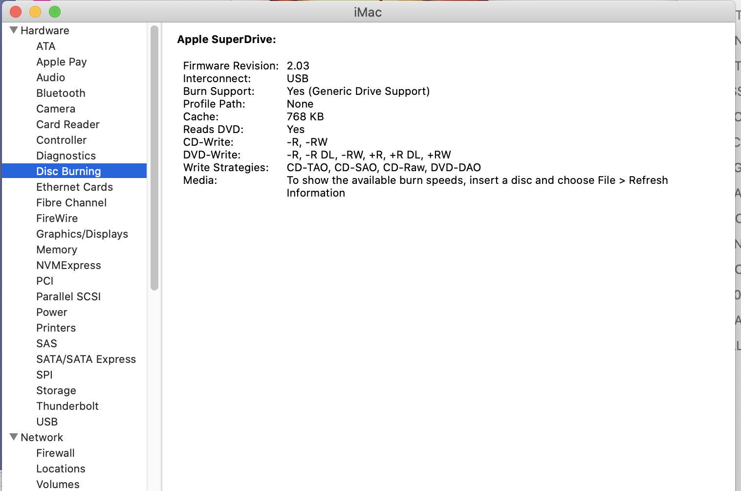Close the iMac window
The image size is (741, 491).
pyautogui.click(x=16, y=12)
